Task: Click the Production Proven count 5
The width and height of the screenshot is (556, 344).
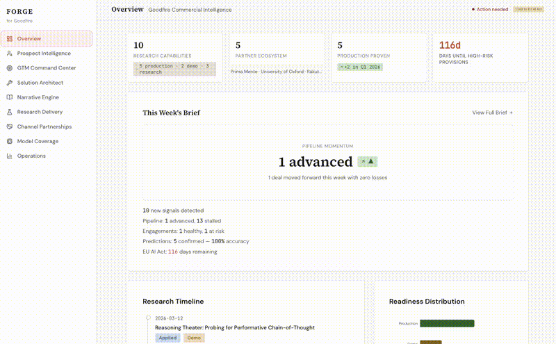Action: pyautogui.click(x=340, y=45)
